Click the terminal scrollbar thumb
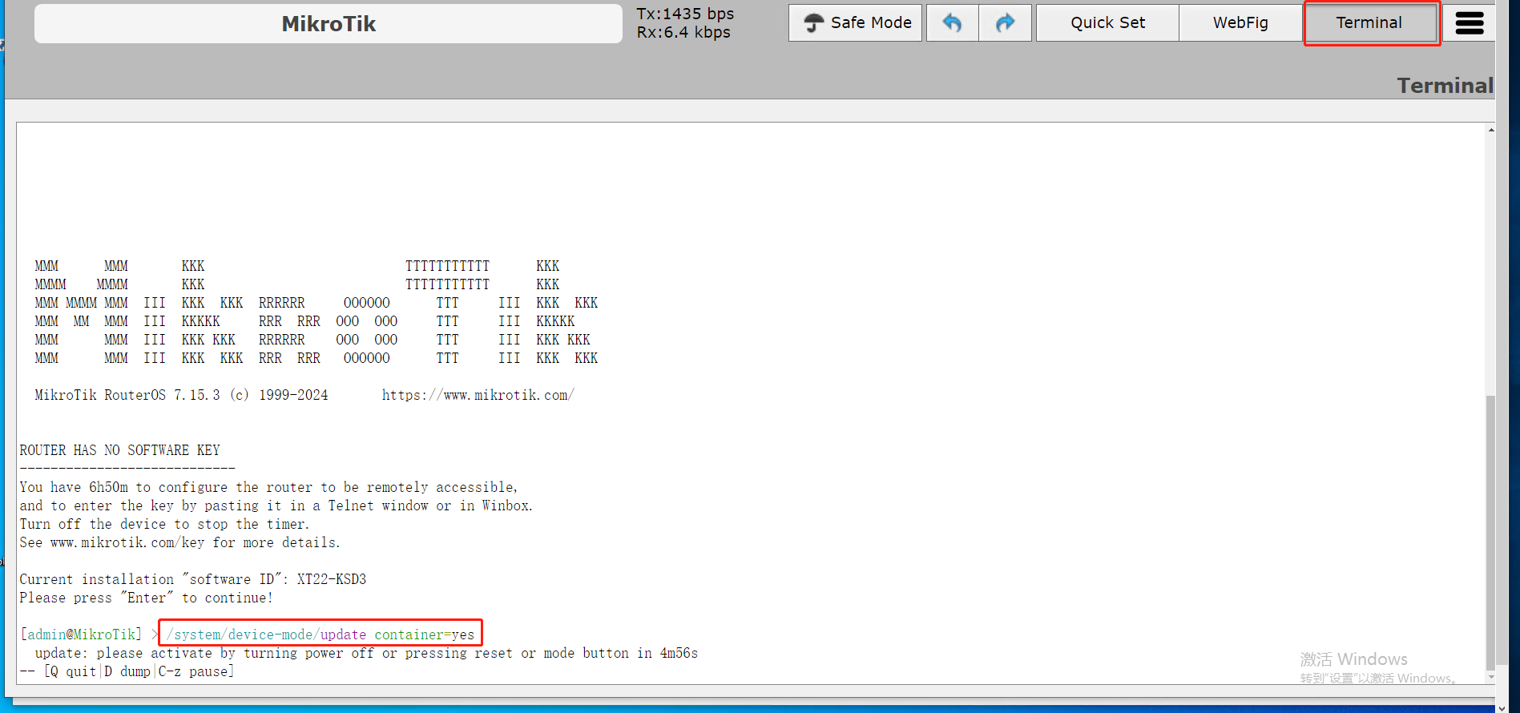The image size is (1520, 713). 1490,532
